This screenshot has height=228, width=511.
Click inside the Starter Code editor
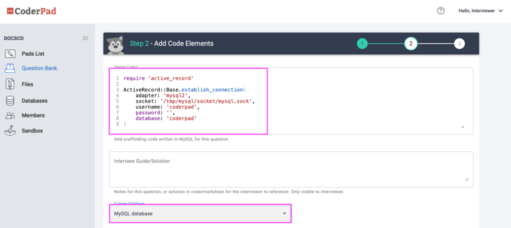coord(291,101)
